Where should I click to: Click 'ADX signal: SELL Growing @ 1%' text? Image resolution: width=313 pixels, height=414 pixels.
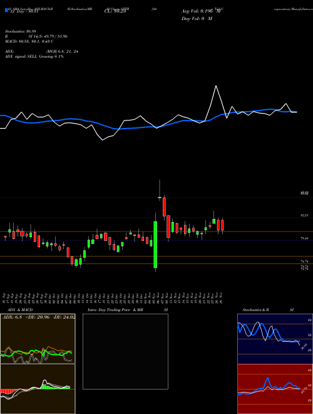34,56
